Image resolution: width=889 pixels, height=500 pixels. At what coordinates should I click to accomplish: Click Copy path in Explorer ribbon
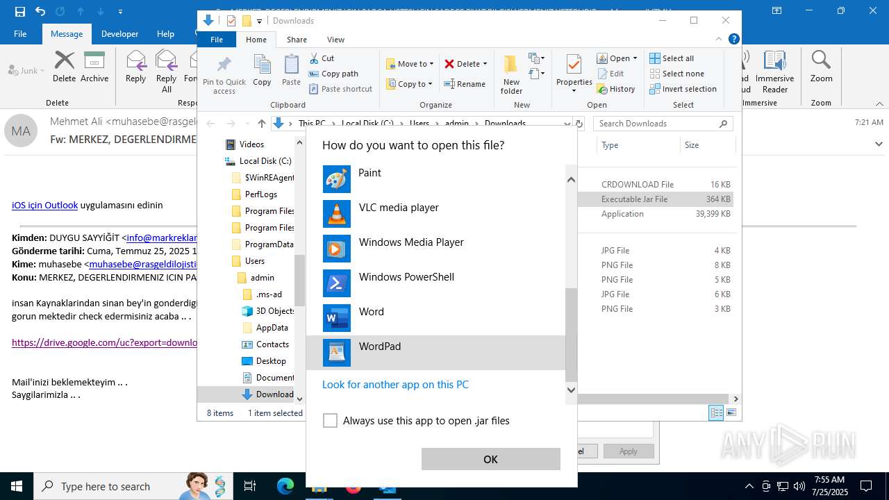point(333,74)
